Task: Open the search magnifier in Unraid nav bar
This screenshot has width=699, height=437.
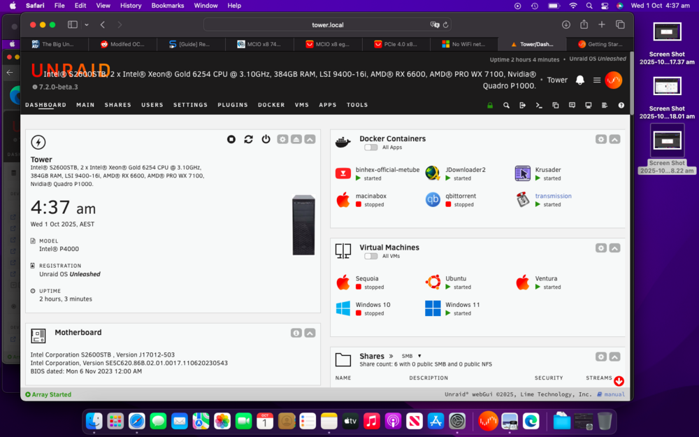Action: point(506,106)
